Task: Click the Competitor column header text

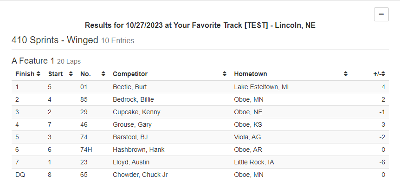Action: pyautogui.click(x=130, y=74)
